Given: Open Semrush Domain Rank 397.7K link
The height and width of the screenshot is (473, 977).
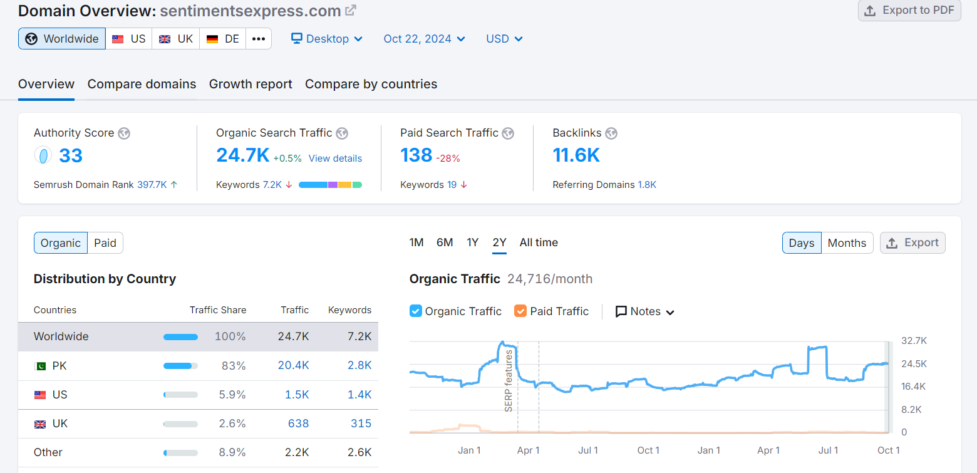Looking at the screenshot, I should (x=152, y=185).
